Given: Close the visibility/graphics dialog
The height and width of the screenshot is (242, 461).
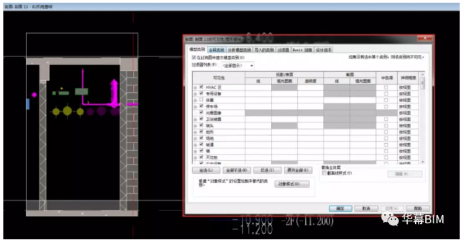Looking at the screenshot, I should [x=425, y=38].
